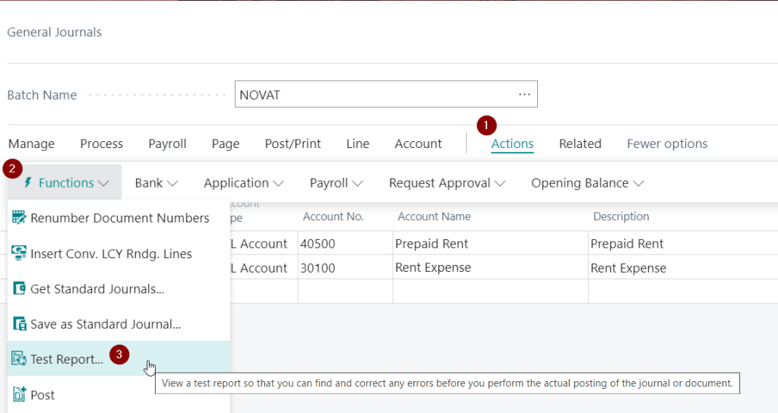Open the Payroll dropdown in the action bar
Viewport: 778px width, 413px height.
point(336,183)
